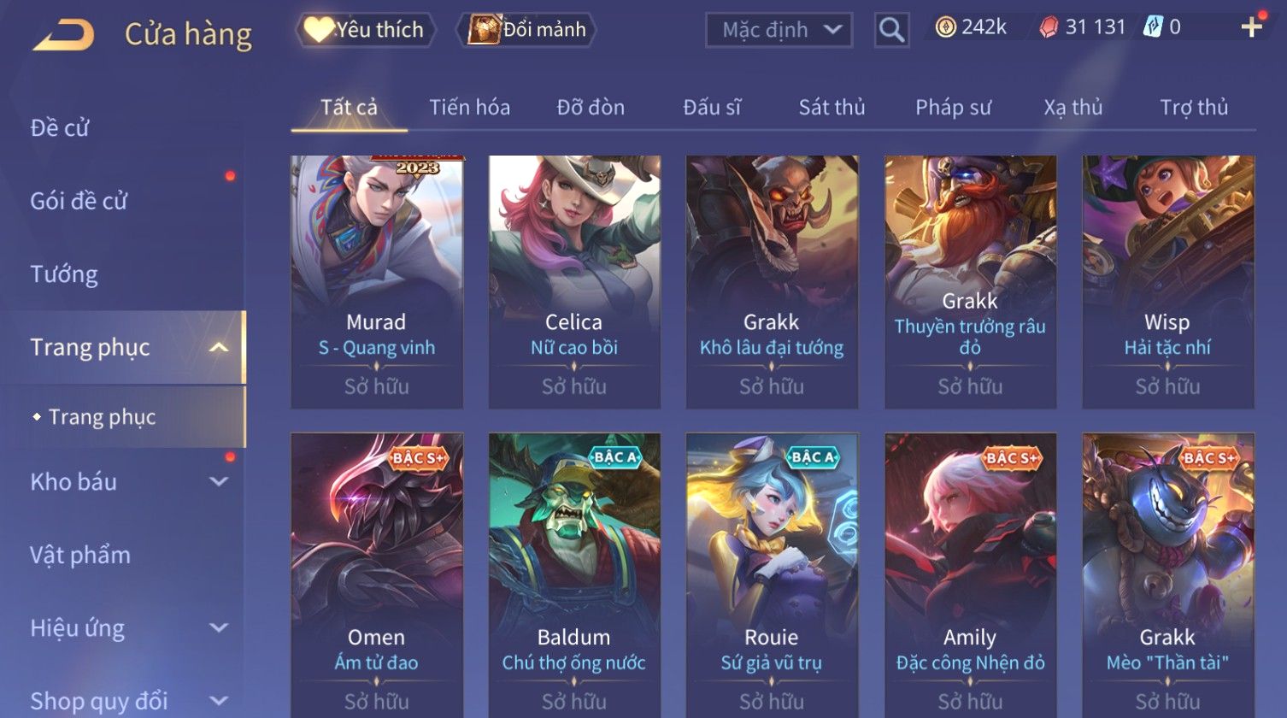Click the red gem currency icon
Screen dimensions: 1287x718
(x=1049, y=27)
